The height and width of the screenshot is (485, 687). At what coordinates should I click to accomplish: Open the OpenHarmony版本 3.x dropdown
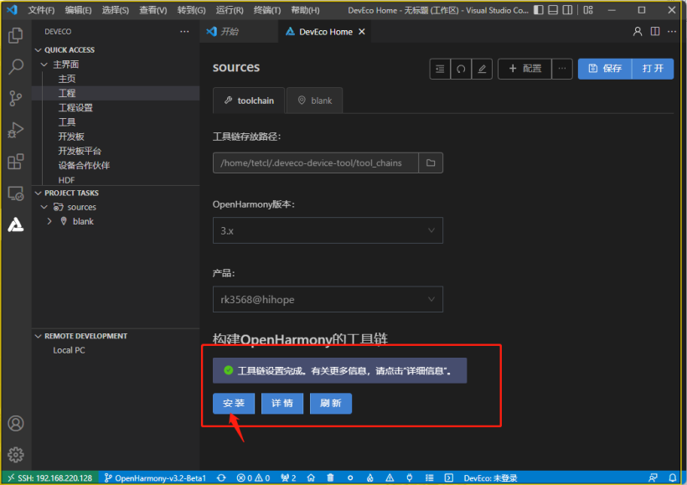click(328, 230)
